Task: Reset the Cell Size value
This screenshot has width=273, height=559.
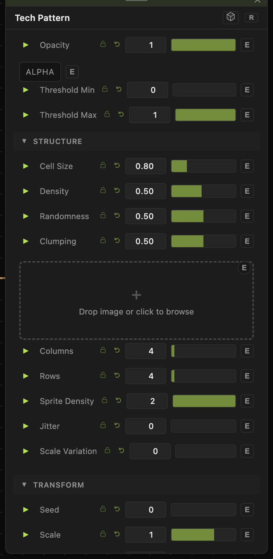Action: click(117, 166)
